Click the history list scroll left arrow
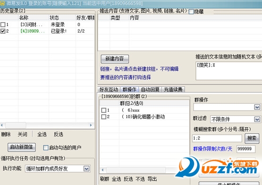Screen dimensions: 262x185 (x=2, y=125)
